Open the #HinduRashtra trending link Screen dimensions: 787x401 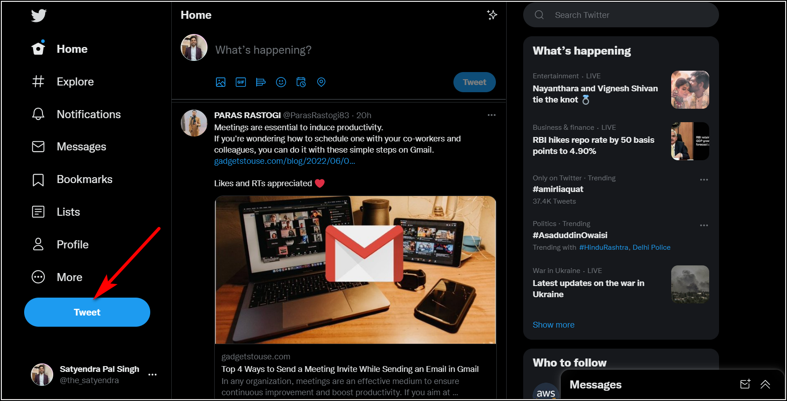click(x=604, y=247)
